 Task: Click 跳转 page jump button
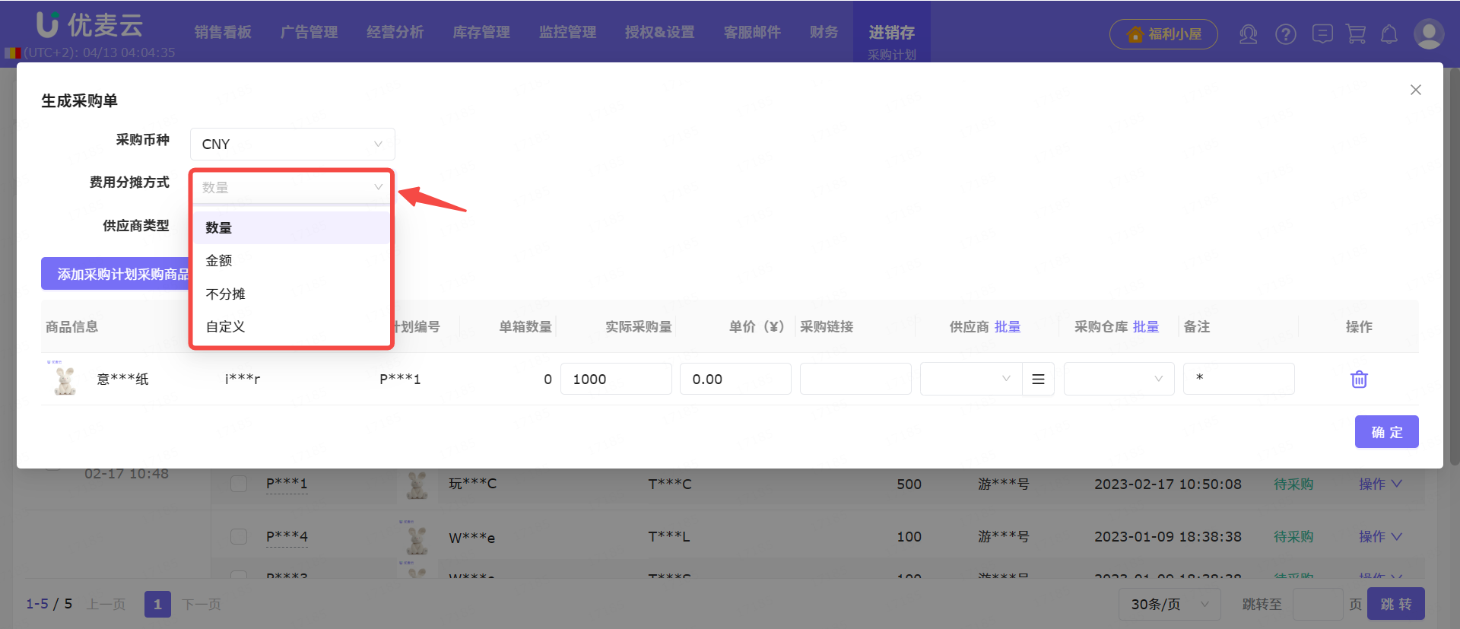tap(1395, 604)
